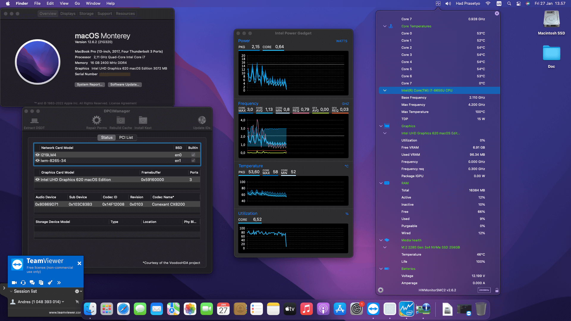The height and width of the screenshot is (321, 571).
Task: Open HWMonitorSMC2 settings gear icon
Action: [x=381, y=290]
